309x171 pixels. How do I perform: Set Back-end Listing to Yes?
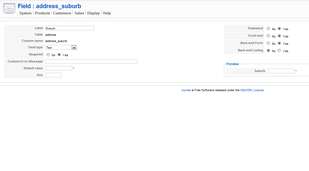tap(279, 50)
